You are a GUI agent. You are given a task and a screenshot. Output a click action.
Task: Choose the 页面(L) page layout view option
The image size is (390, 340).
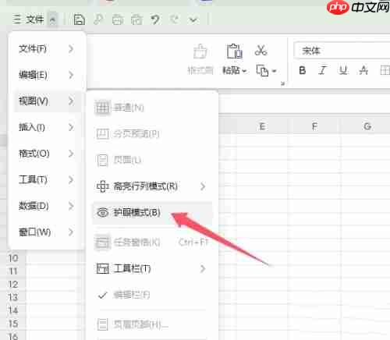tap(152, 160)
